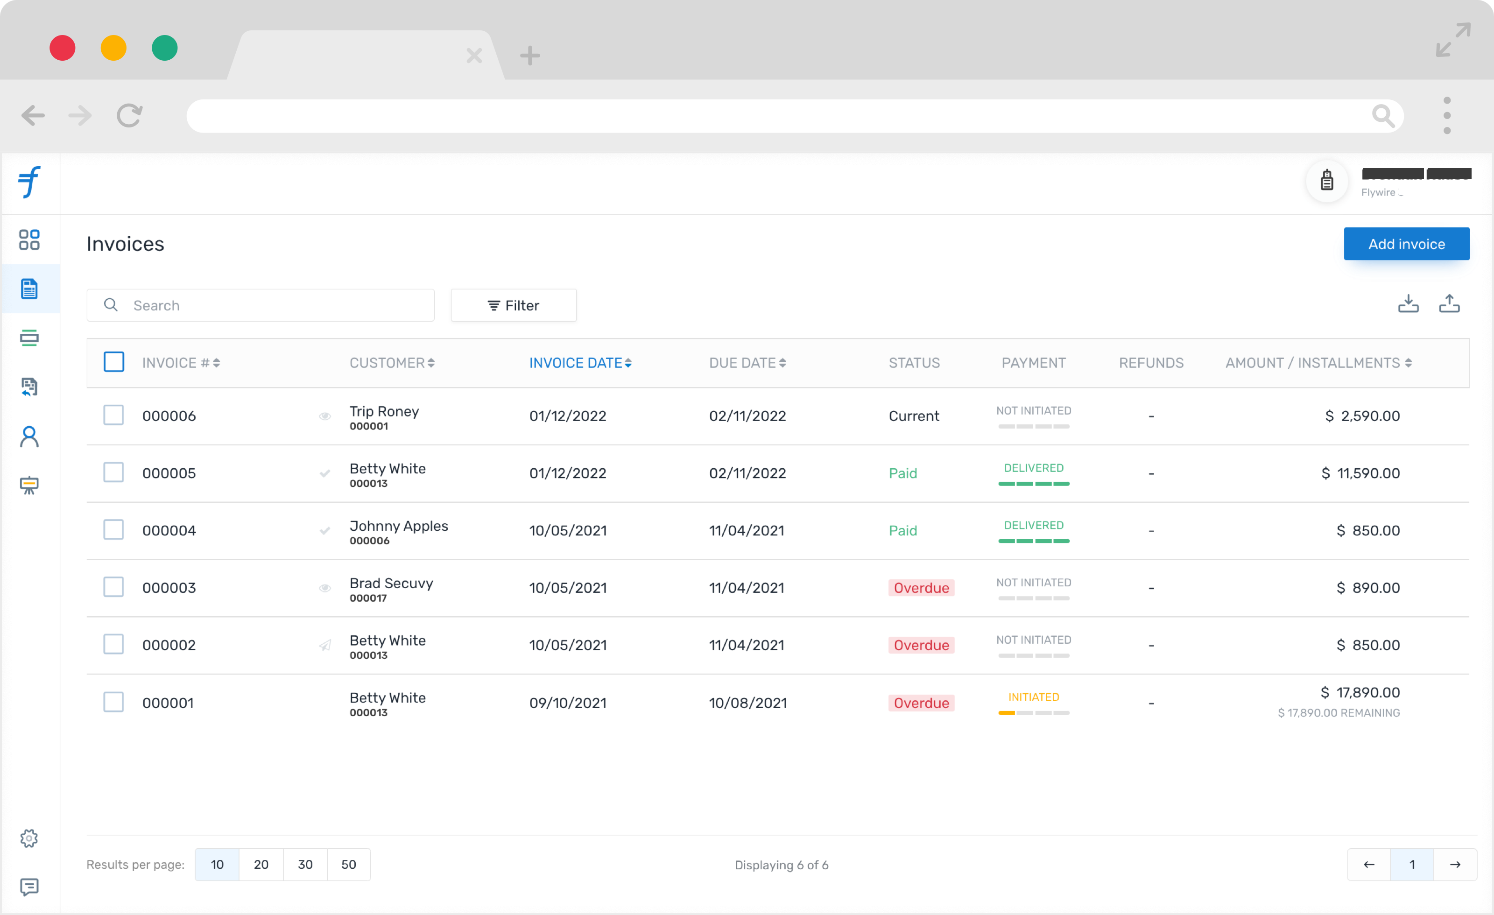The image size is (1494, 915).
Task: Download invoices using the download icon
Action: click(x=1409, y=304)
